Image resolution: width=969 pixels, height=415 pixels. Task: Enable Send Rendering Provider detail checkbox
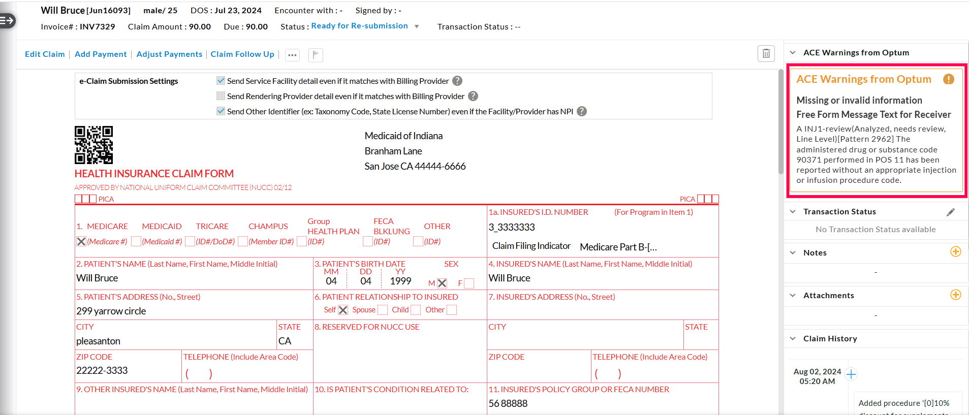click(221, 96)
